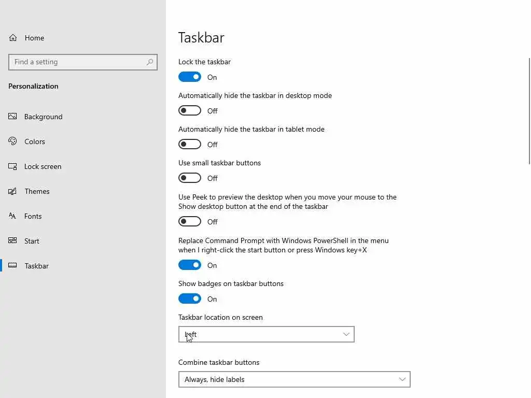The image size is (531, 398).
Task: Open Taskbar location on screen dropdown
Action: click(266, 335)
